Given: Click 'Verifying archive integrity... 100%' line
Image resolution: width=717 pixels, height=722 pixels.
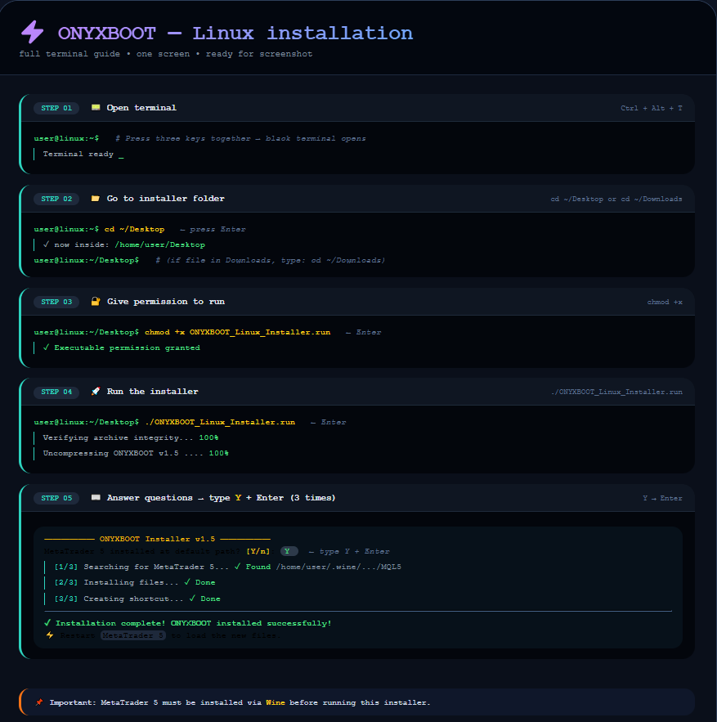Looking at the screenshot, I should (x=131, y=438).
